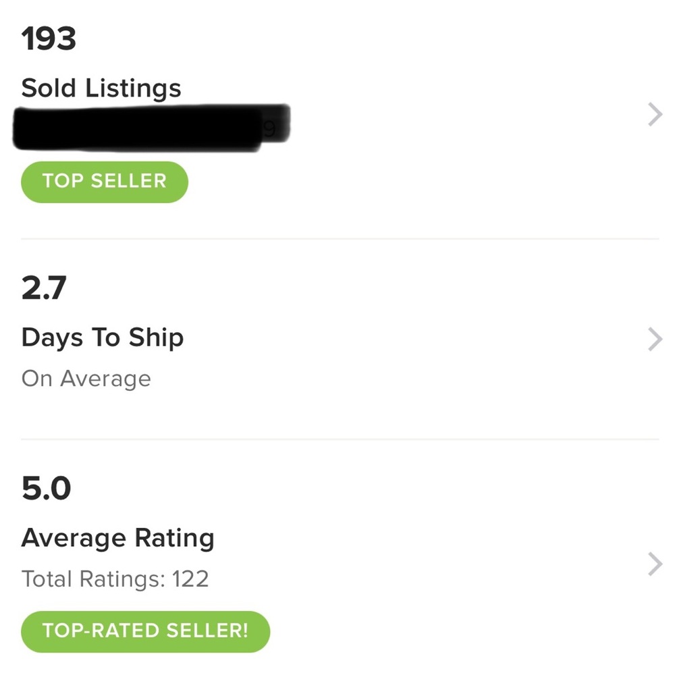675x675 pixels.
Task: Click the 122 ratings count number
Action: click(190, 579)
